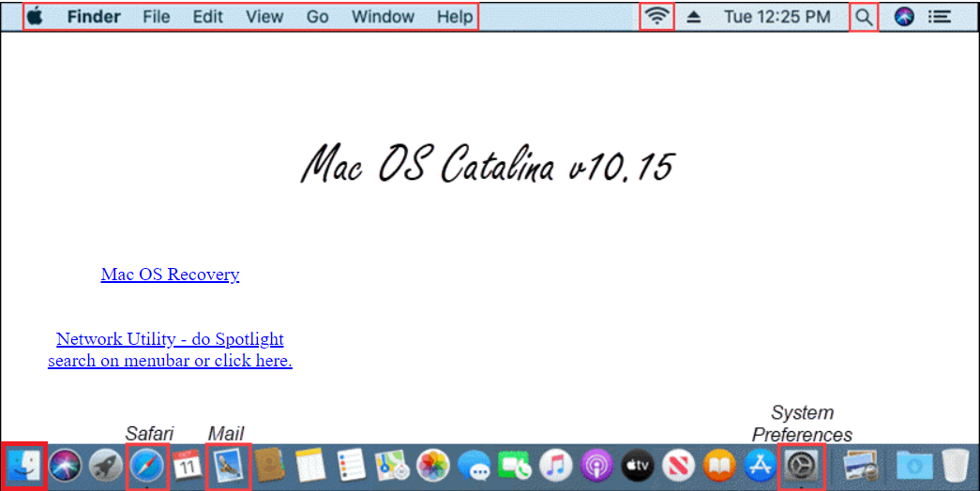
Task: Open the App Store in Dock
Action: pyautogui.click(x=760, y=466)
